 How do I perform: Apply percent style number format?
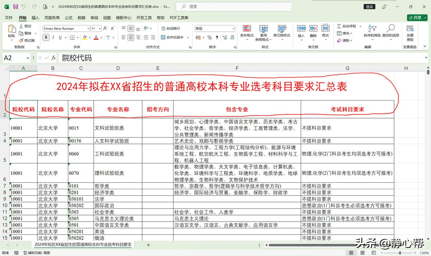209,37
